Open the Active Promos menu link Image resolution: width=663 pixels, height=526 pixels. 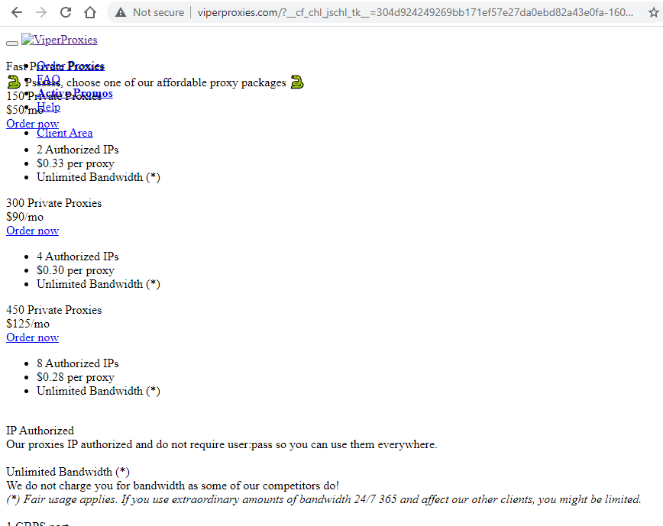[x=75, y=93]
